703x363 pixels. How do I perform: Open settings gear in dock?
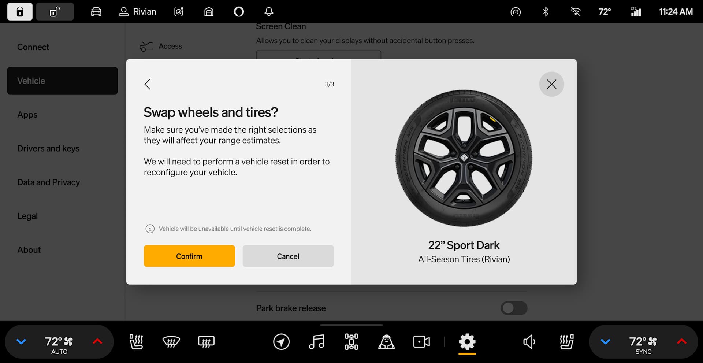[467, 342]
